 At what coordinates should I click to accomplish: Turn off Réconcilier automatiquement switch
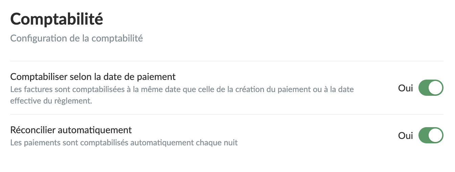(x=431, y=136)
